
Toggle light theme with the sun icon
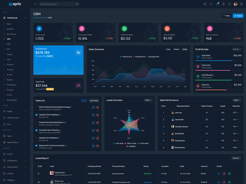pyautogui.click(x=211, y=4)
